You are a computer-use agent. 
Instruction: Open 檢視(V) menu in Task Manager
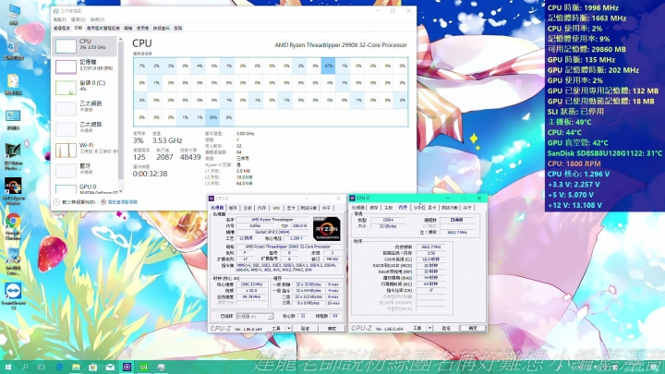point(97,19)
